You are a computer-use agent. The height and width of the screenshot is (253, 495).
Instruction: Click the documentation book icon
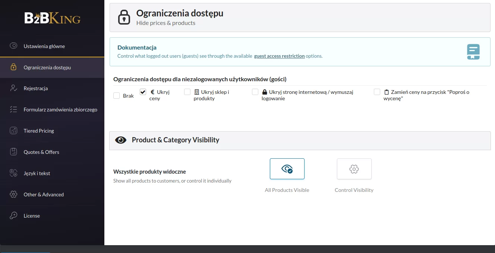pyautogui.click(x=473, y=52)
